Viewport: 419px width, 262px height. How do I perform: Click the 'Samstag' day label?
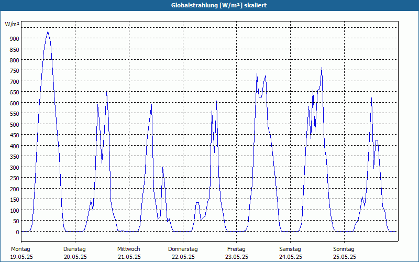pos(290,249)
